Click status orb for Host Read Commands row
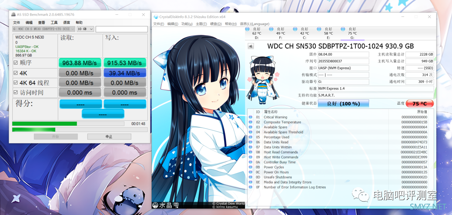452x215 pixels. (x=251, y=152)
